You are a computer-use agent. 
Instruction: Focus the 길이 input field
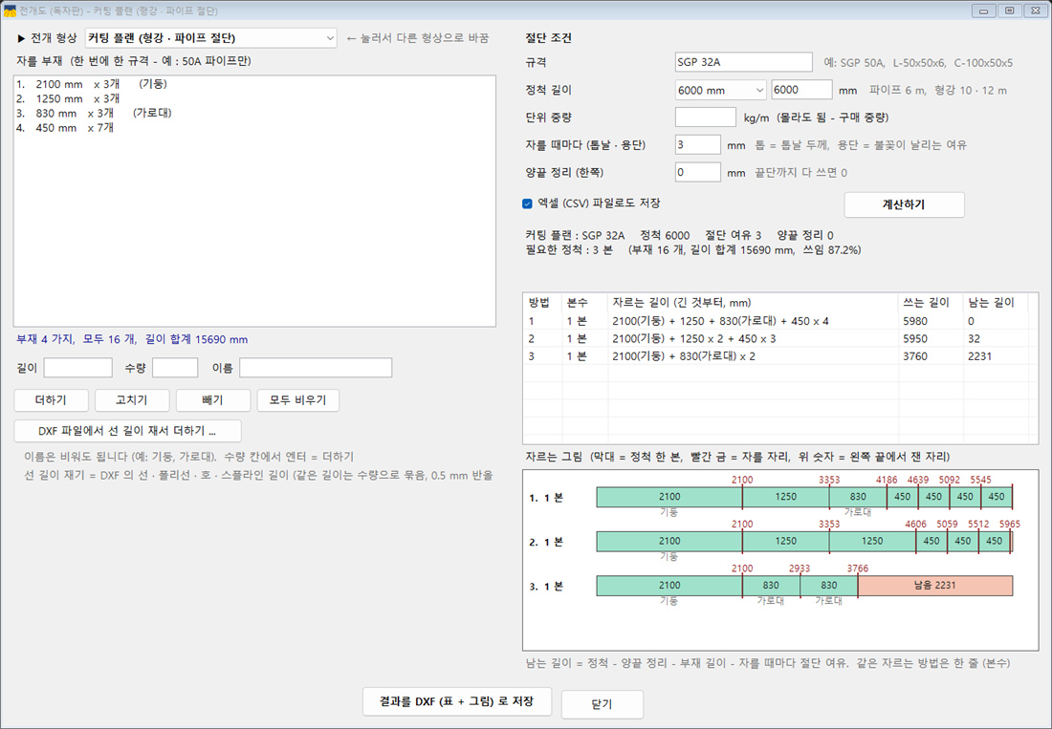click(77, 368)
